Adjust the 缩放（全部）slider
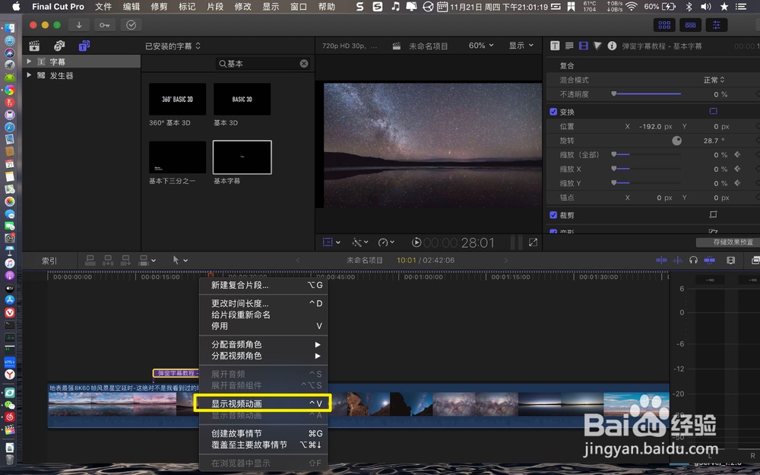 [646, 154]
